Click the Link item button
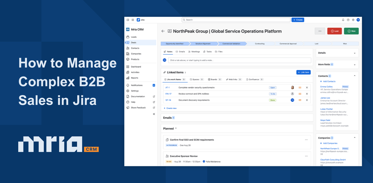 (x=303, y=72)
